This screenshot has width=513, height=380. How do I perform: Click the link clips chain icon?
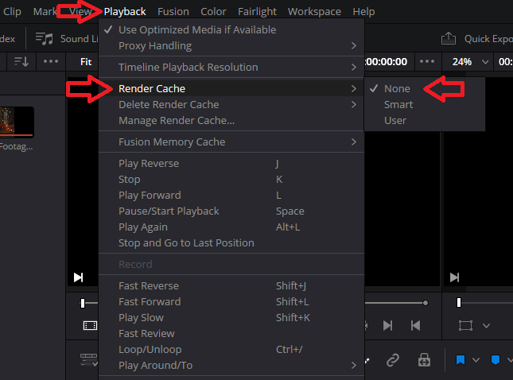(x=392, y=360)
